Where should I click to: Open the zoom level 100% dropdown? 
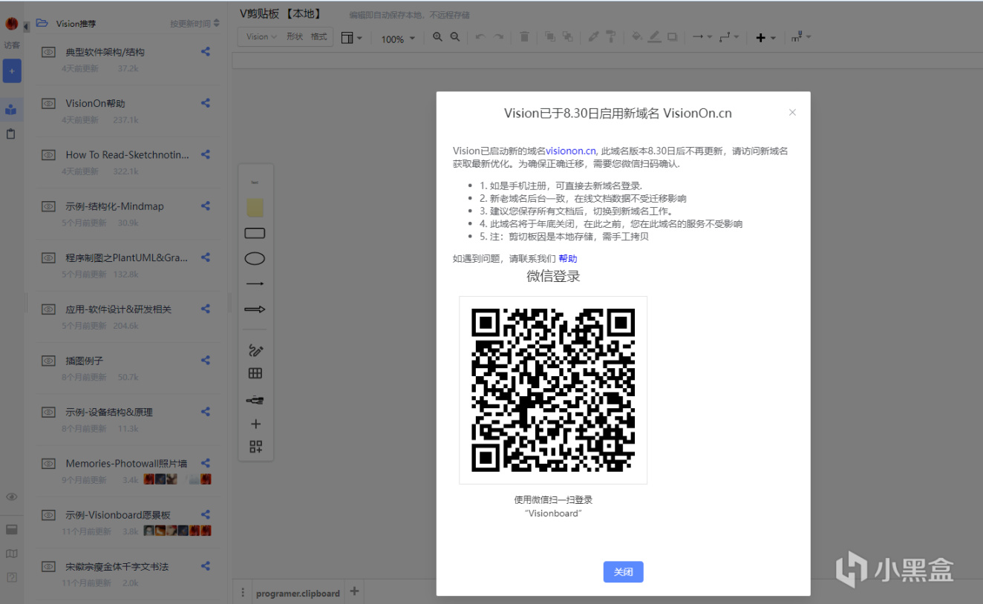[398, 39]
